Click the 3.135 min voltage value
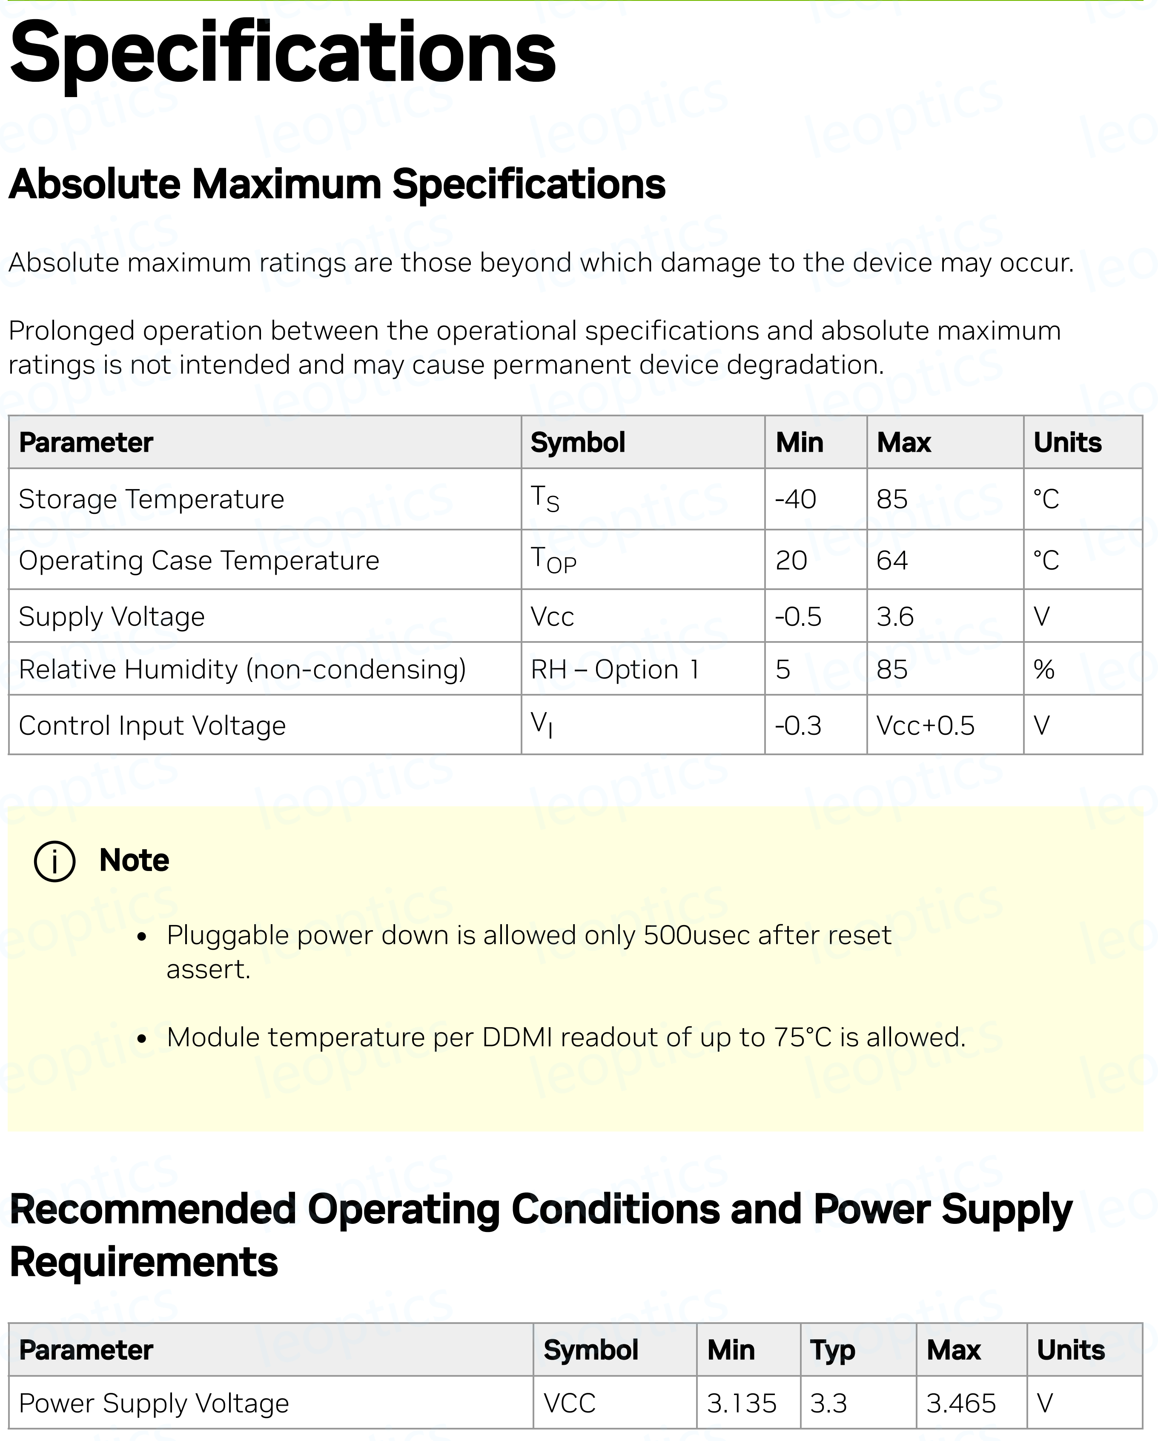1158x1441 pixels. coord(742,1404)
